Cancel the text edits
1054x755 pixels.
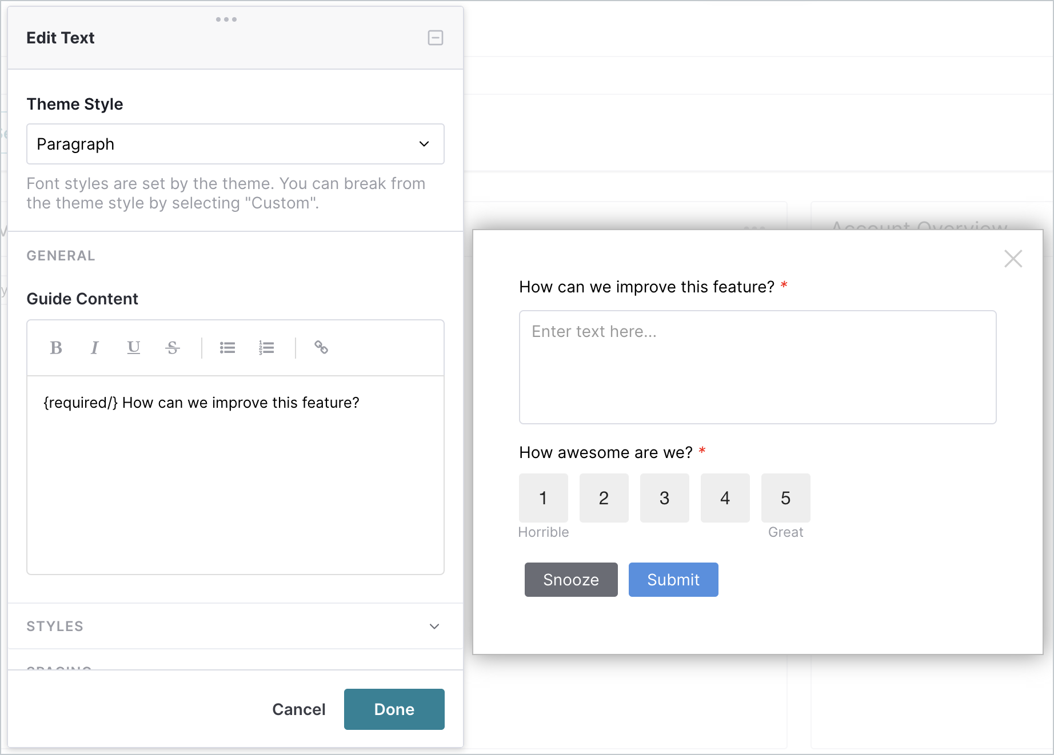click(299, 709)
